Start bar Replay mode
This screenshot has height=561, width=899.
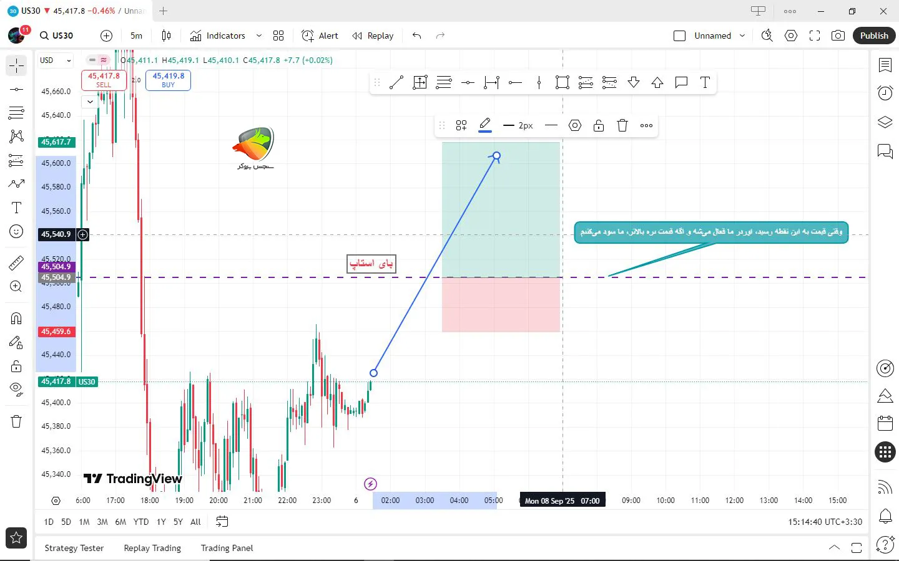373,36
